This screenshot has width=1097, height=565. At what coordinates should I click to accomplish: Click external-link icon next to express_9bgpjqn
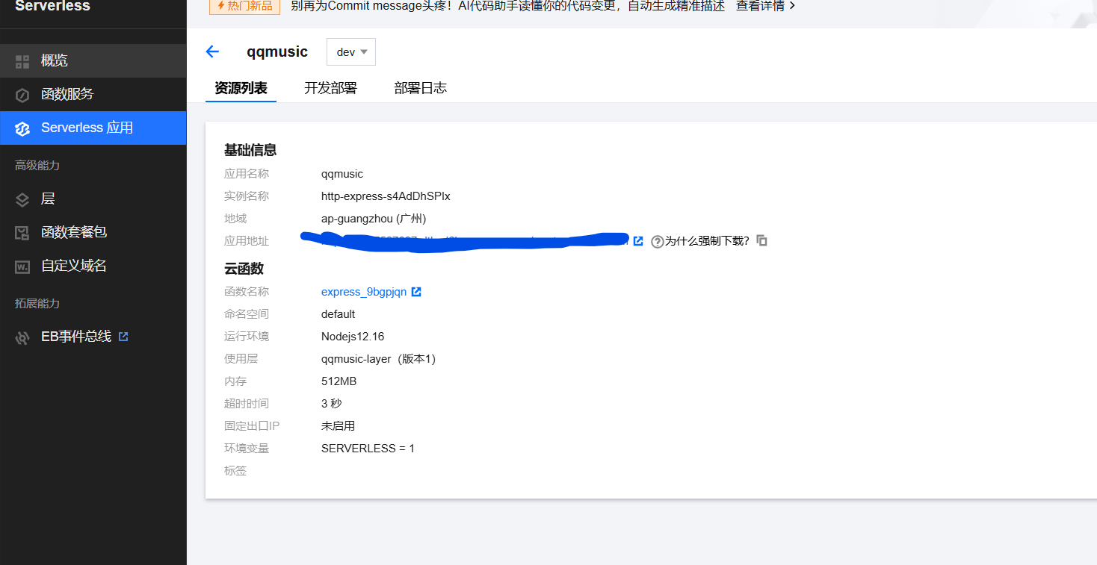(x=416, y=292)
